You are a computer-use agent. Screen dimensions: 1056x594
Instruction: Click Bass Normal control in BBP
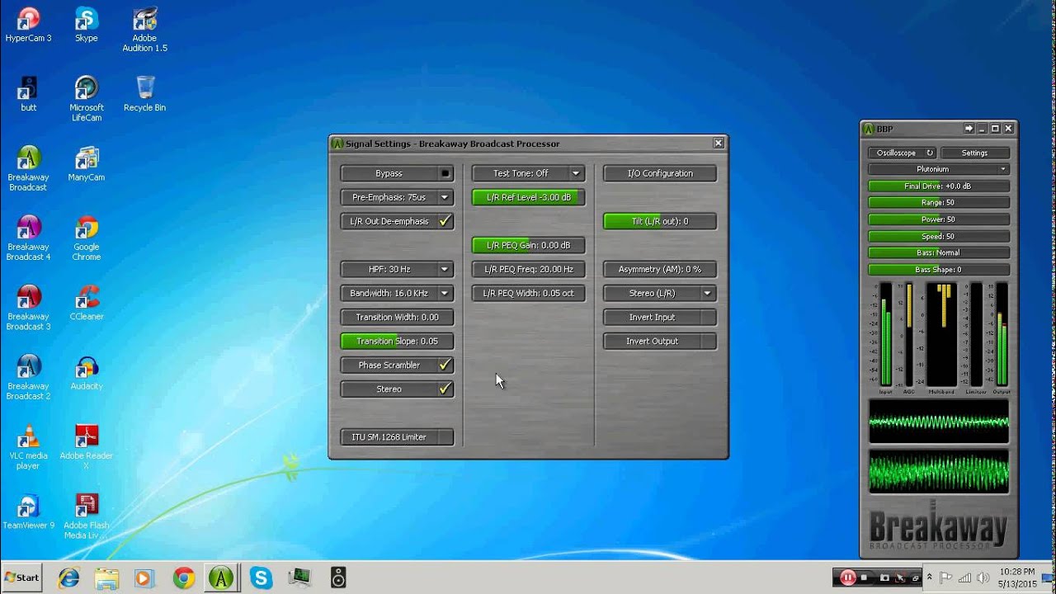pos(939,252)
